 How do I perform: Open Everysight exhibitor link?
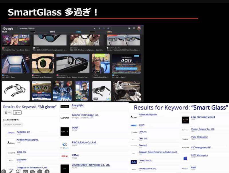[78, 105]
